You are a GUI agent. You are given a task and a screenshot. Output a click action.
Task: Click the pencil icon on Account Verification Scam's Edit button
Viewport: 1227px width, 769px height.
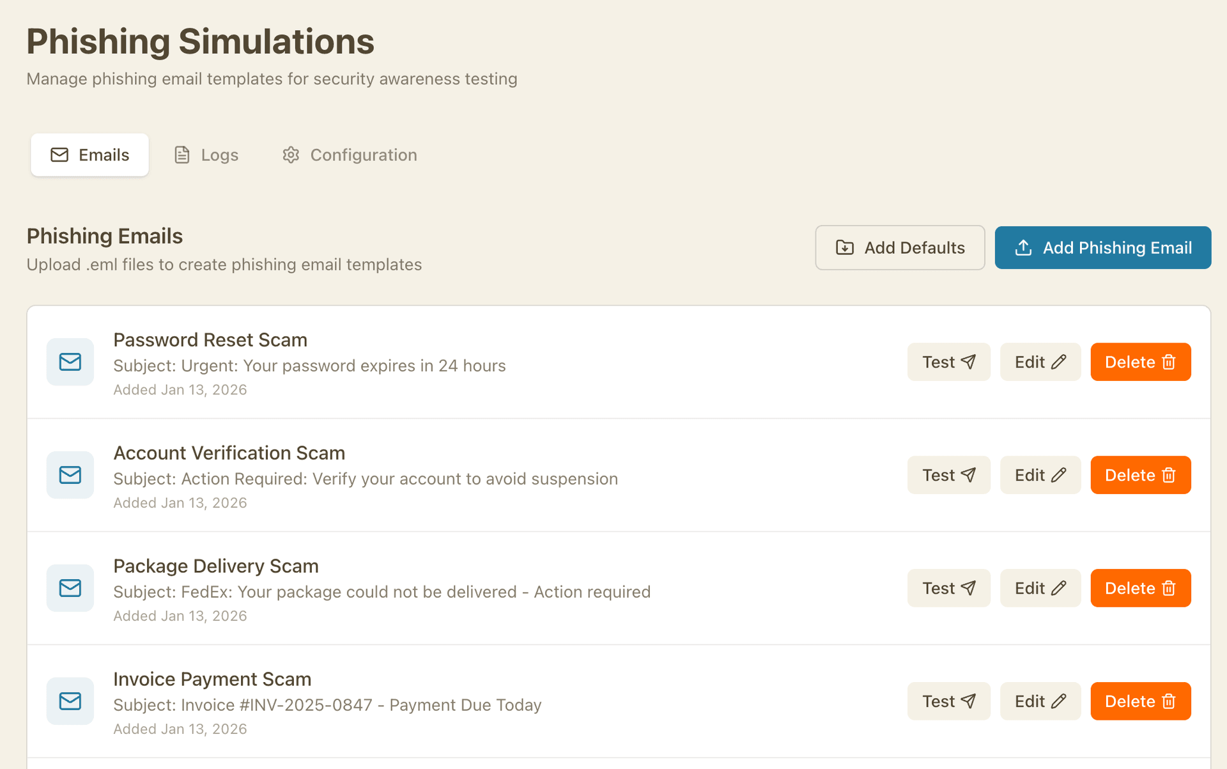coord(1060,474)
